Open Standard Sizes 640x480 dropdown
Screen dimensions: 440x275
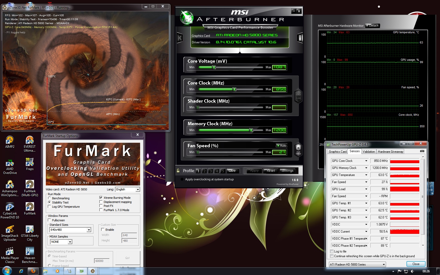point(70,230)
